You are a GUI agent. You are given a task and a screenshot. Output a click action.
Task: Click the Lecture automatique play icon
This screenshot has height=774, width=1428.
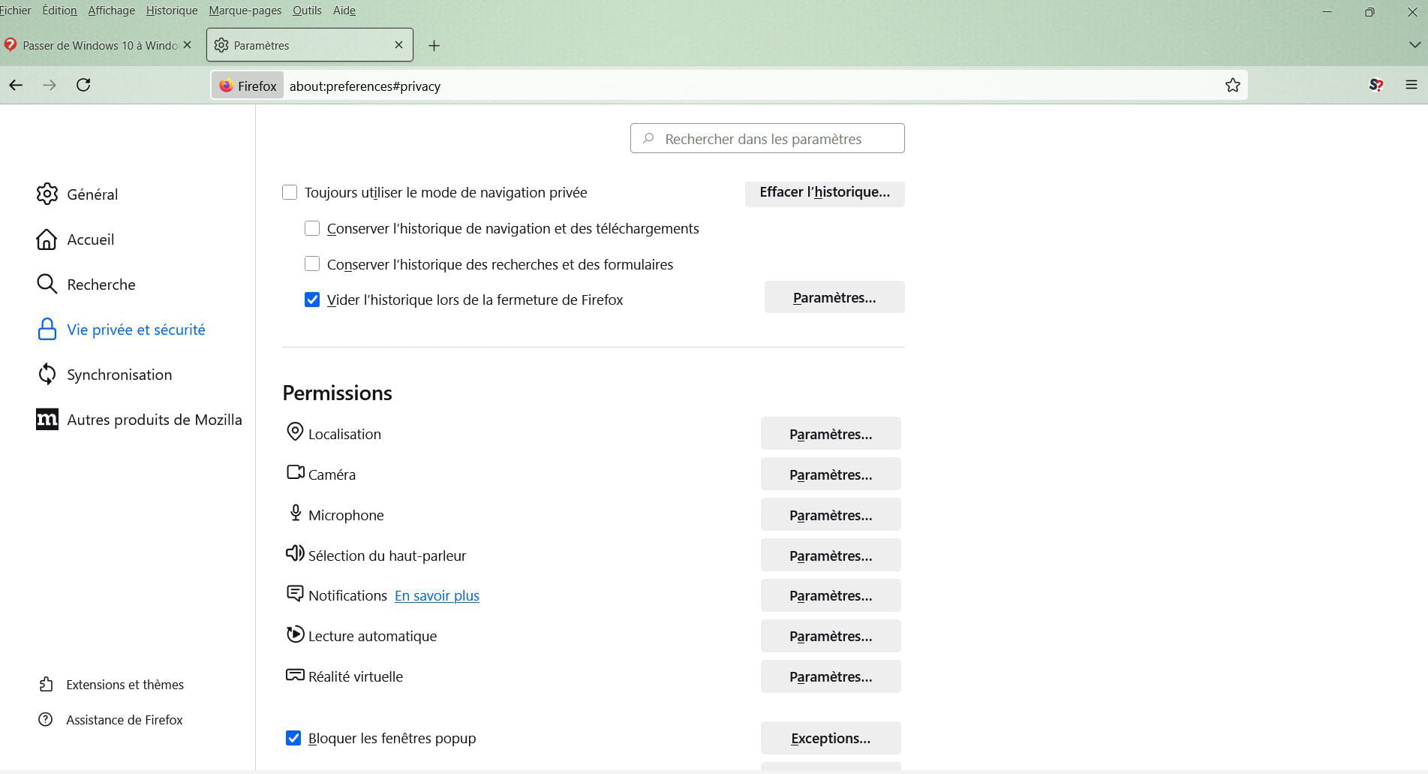coord(295,634)
